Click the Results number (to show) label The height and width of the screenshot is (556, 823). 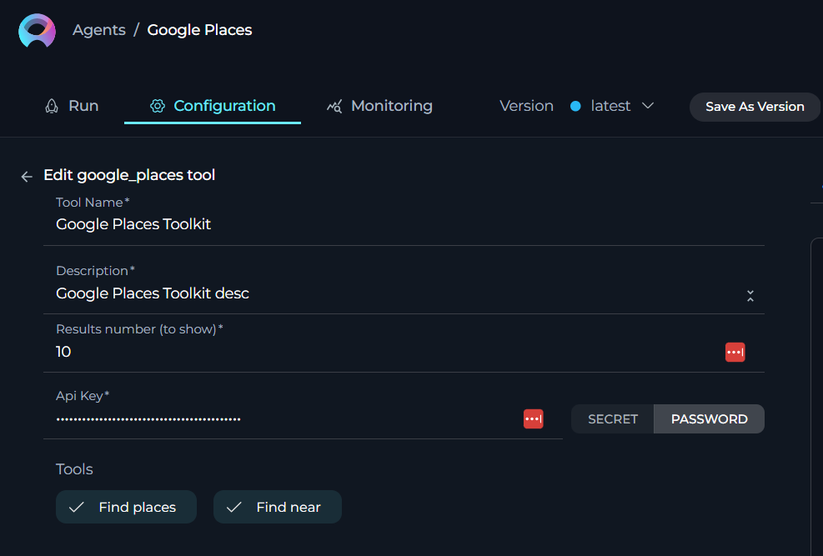(x=139, y=329)
